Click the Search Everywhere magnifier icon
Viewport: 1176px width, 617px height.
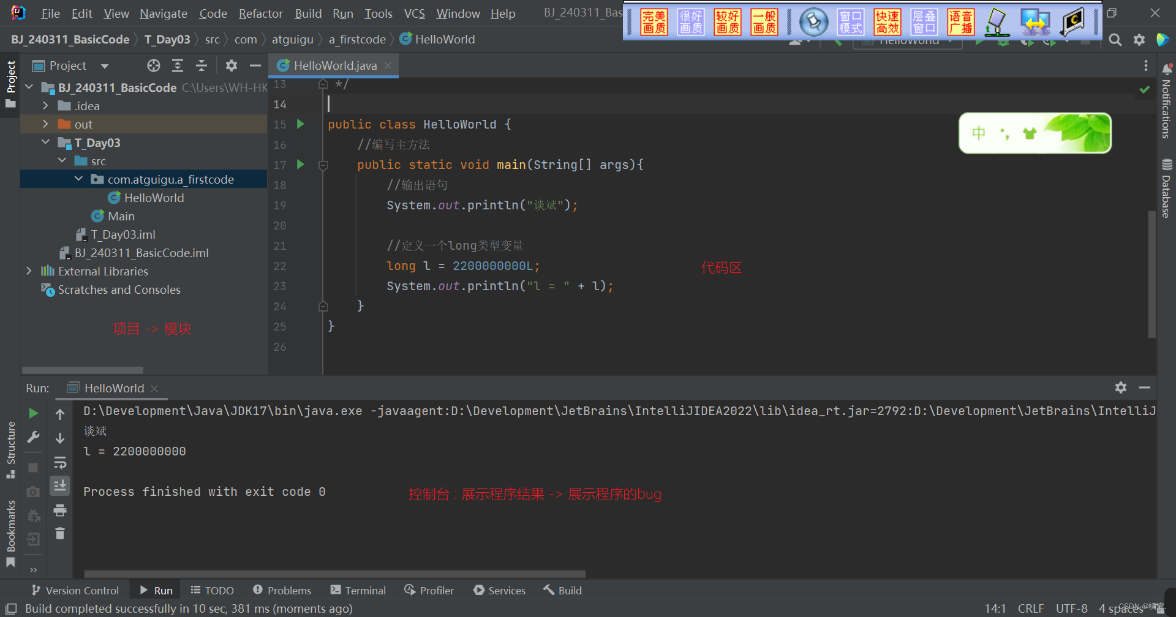pyautogui.click(x=1115, y=39)
